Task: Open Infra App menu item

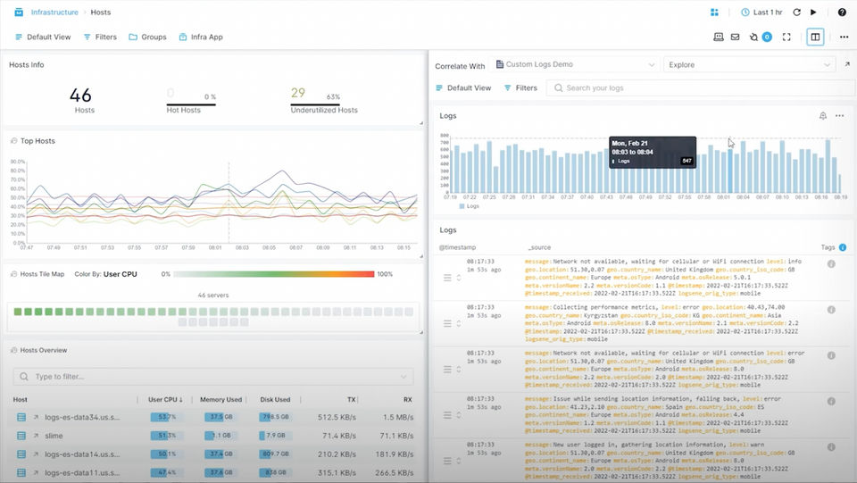Action: pyautogui.click(x=201, y=37)
